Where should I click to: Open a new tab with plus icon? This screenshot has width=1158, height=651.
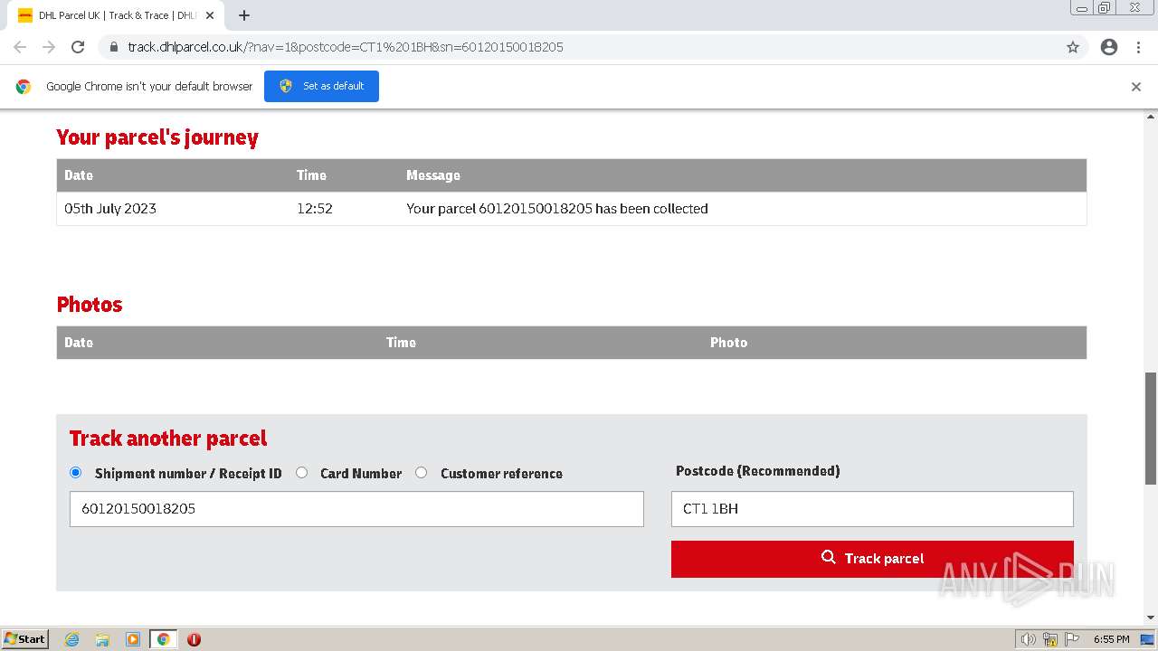click(x=244, y=15)
